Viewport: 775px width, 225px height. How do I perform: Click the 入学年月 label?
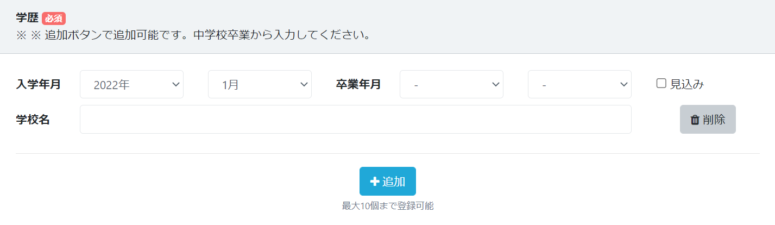tap(39, 84)
